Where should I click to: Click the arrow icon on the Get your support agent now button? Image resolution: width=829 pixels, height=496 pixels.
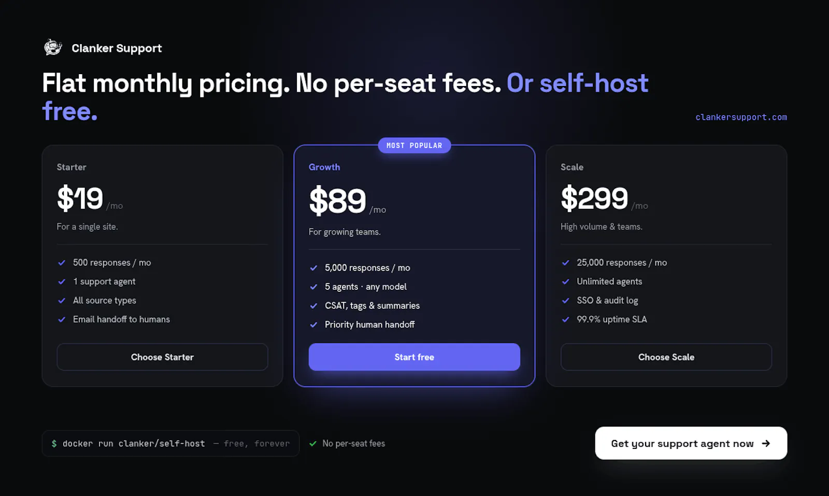766,443
